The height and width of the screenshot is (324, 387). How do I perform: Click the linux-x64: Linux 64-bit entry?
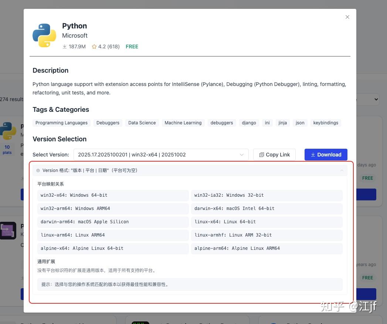coord(267,222)
